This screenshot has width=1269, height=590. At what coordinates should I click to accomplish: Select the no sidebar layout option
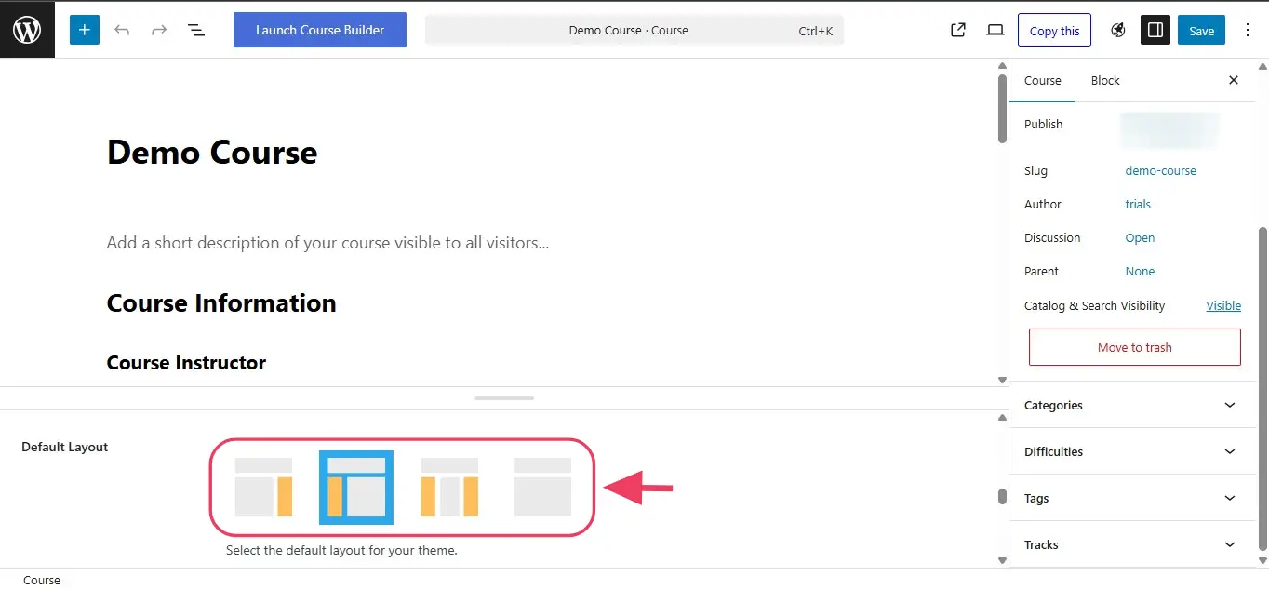click(x=542, y=487)
